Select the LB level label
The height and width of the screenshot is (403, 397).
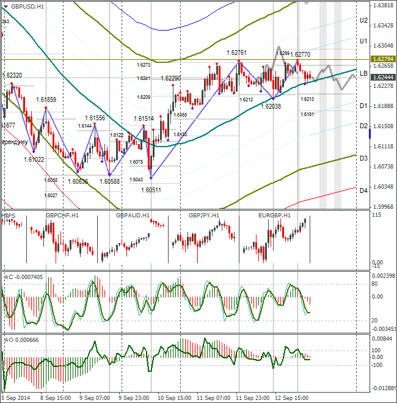[363, 73]
